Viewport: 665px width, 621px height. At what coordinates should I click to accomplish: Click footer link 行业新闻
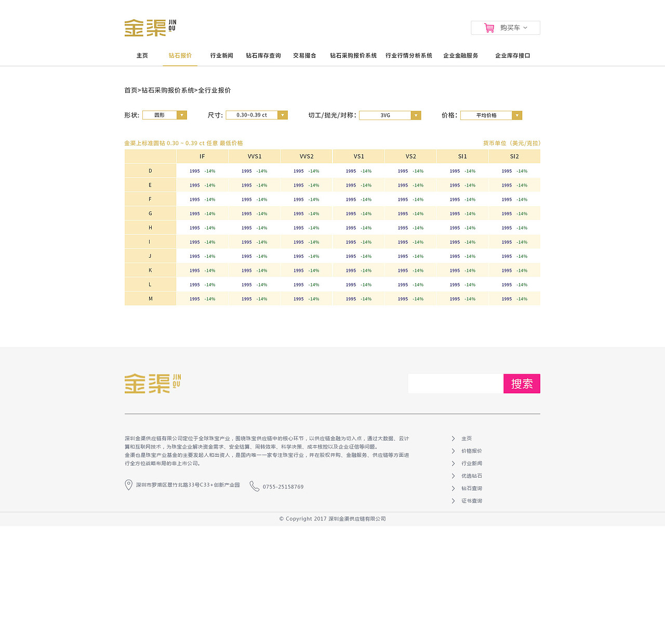[x=472, y=464]
